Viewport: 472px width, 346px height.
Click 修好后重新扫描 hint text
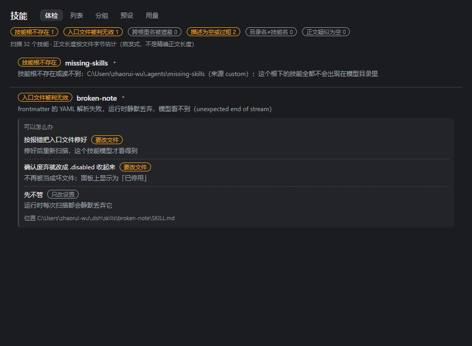click(81, 151)
